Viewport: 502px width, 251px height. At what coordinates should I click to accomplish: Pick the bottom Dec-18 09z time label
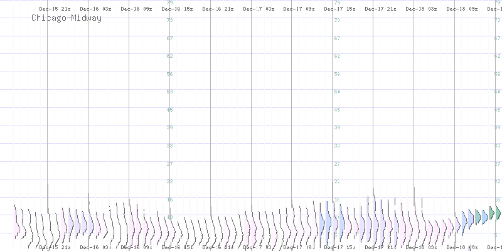coord(462,247)
